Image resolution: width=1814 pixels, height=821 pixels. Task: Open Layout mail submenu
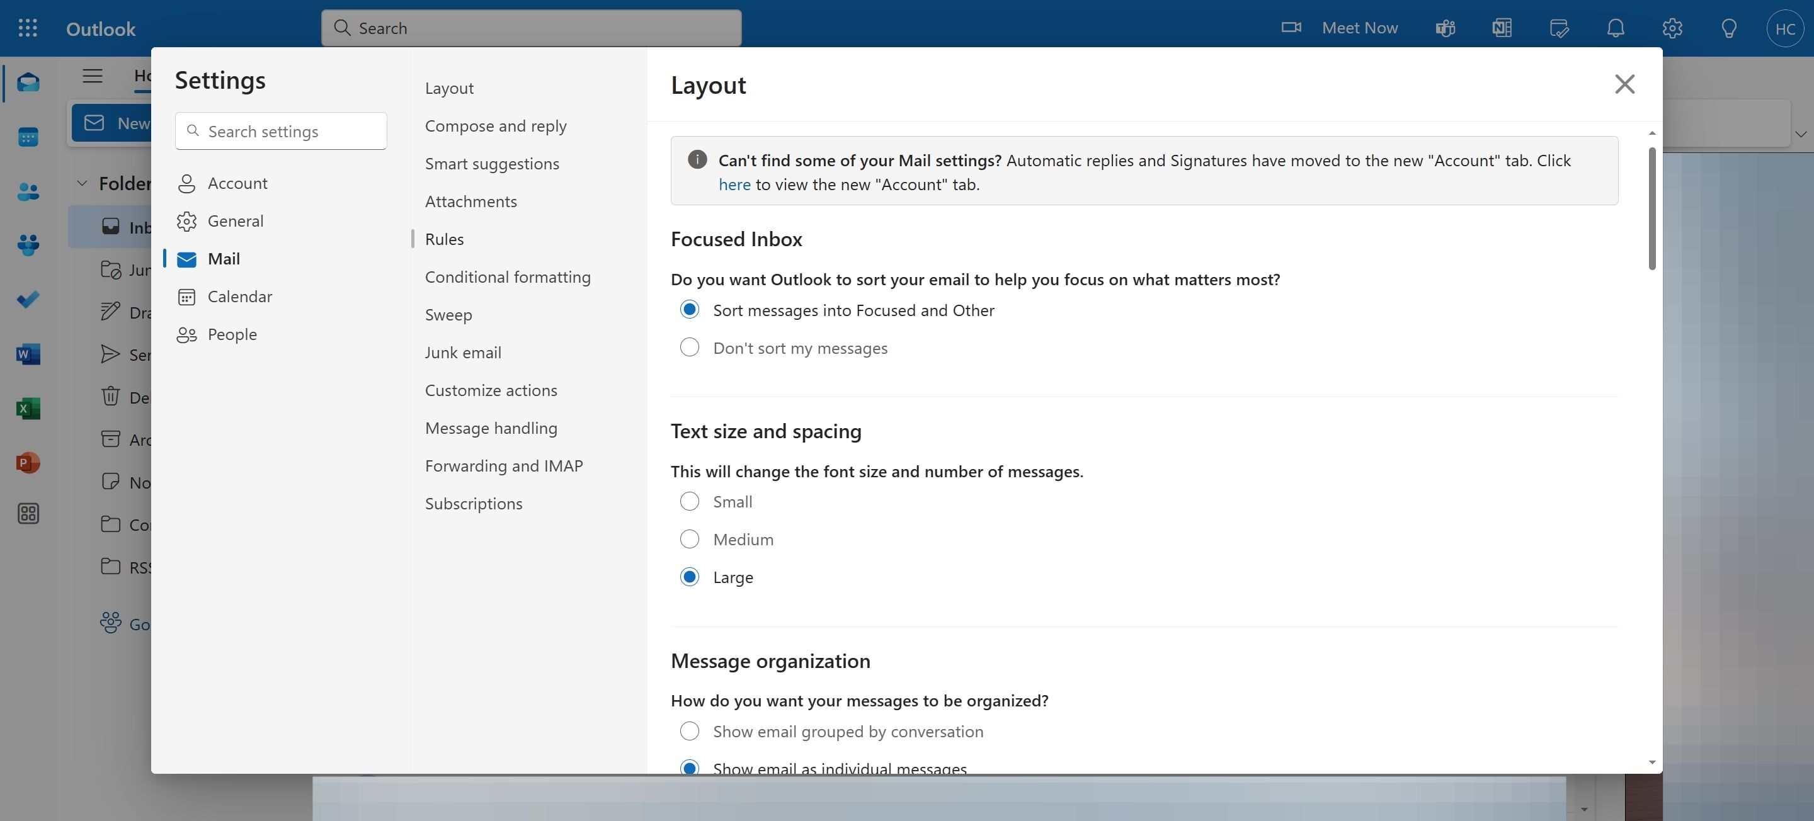(x=449, y=88)
